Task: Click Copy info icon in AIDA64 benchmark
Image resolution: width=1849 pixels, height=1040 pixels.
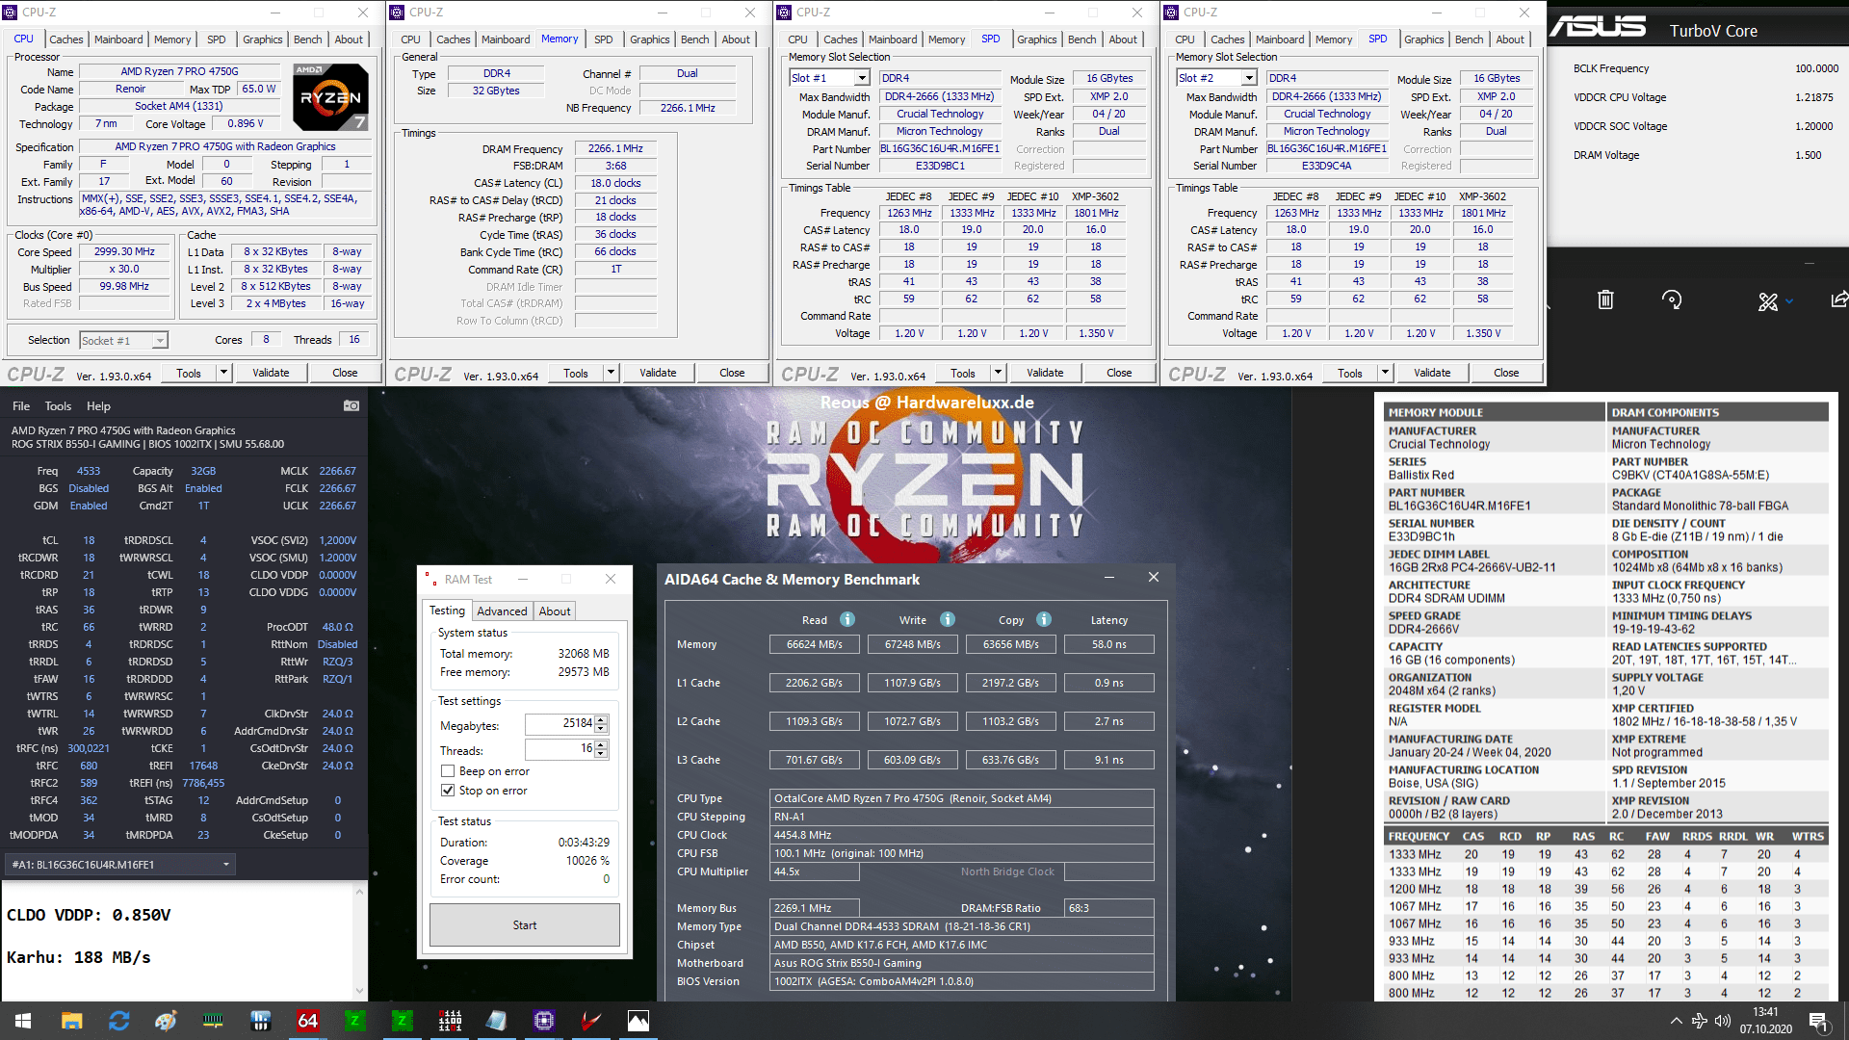Action: pos(1044,619)
